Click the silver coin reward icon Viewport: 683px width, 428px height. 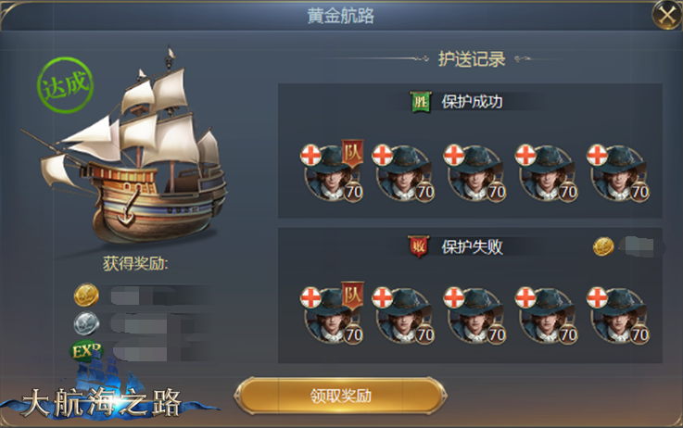(87, 321)
